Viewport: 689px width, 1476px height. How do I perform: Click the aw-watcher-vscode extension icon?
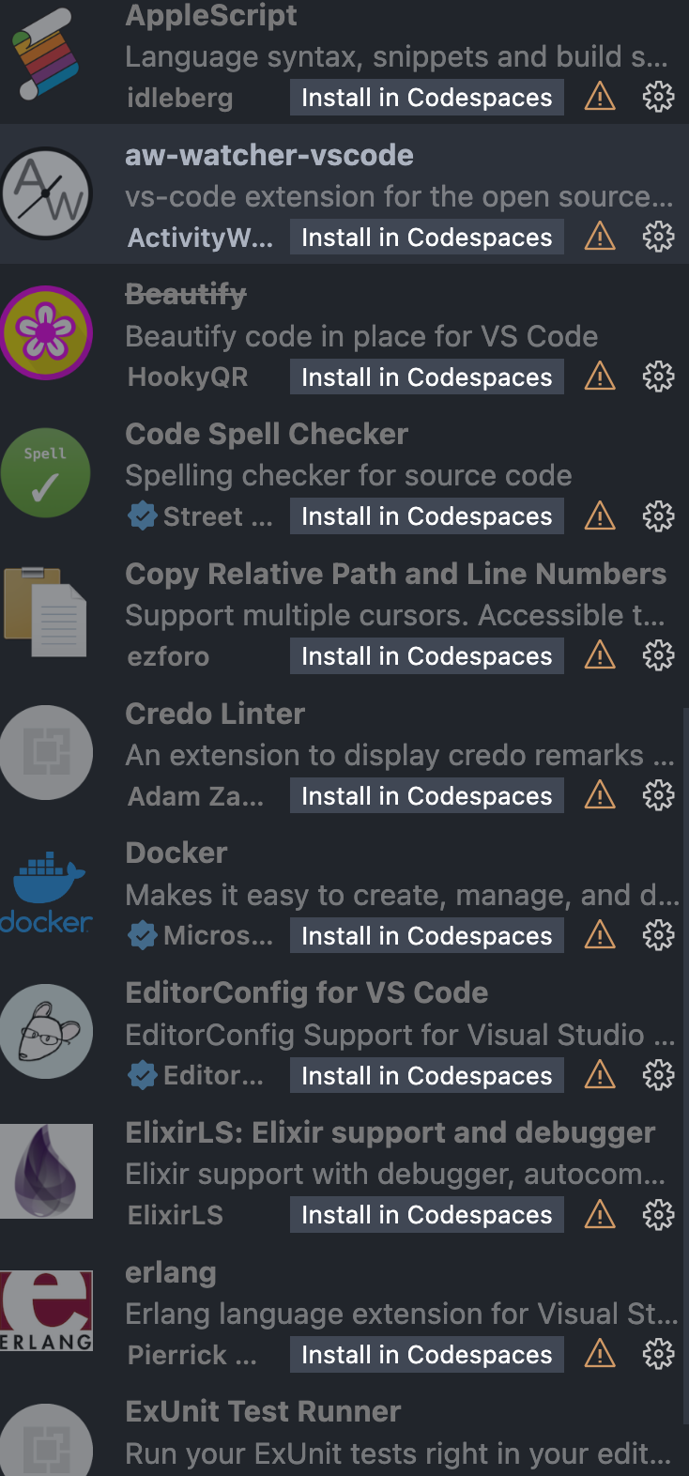tap(46, 193)
